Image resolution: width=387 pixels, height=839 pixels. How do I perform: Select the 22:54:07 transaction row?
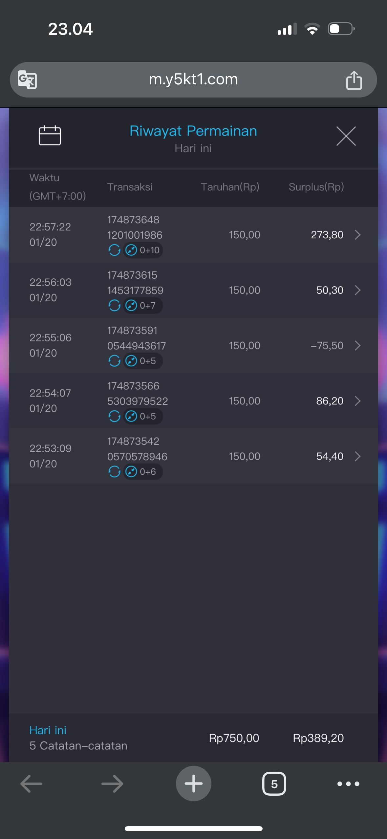pyautogui.click(x=184, y=401)
